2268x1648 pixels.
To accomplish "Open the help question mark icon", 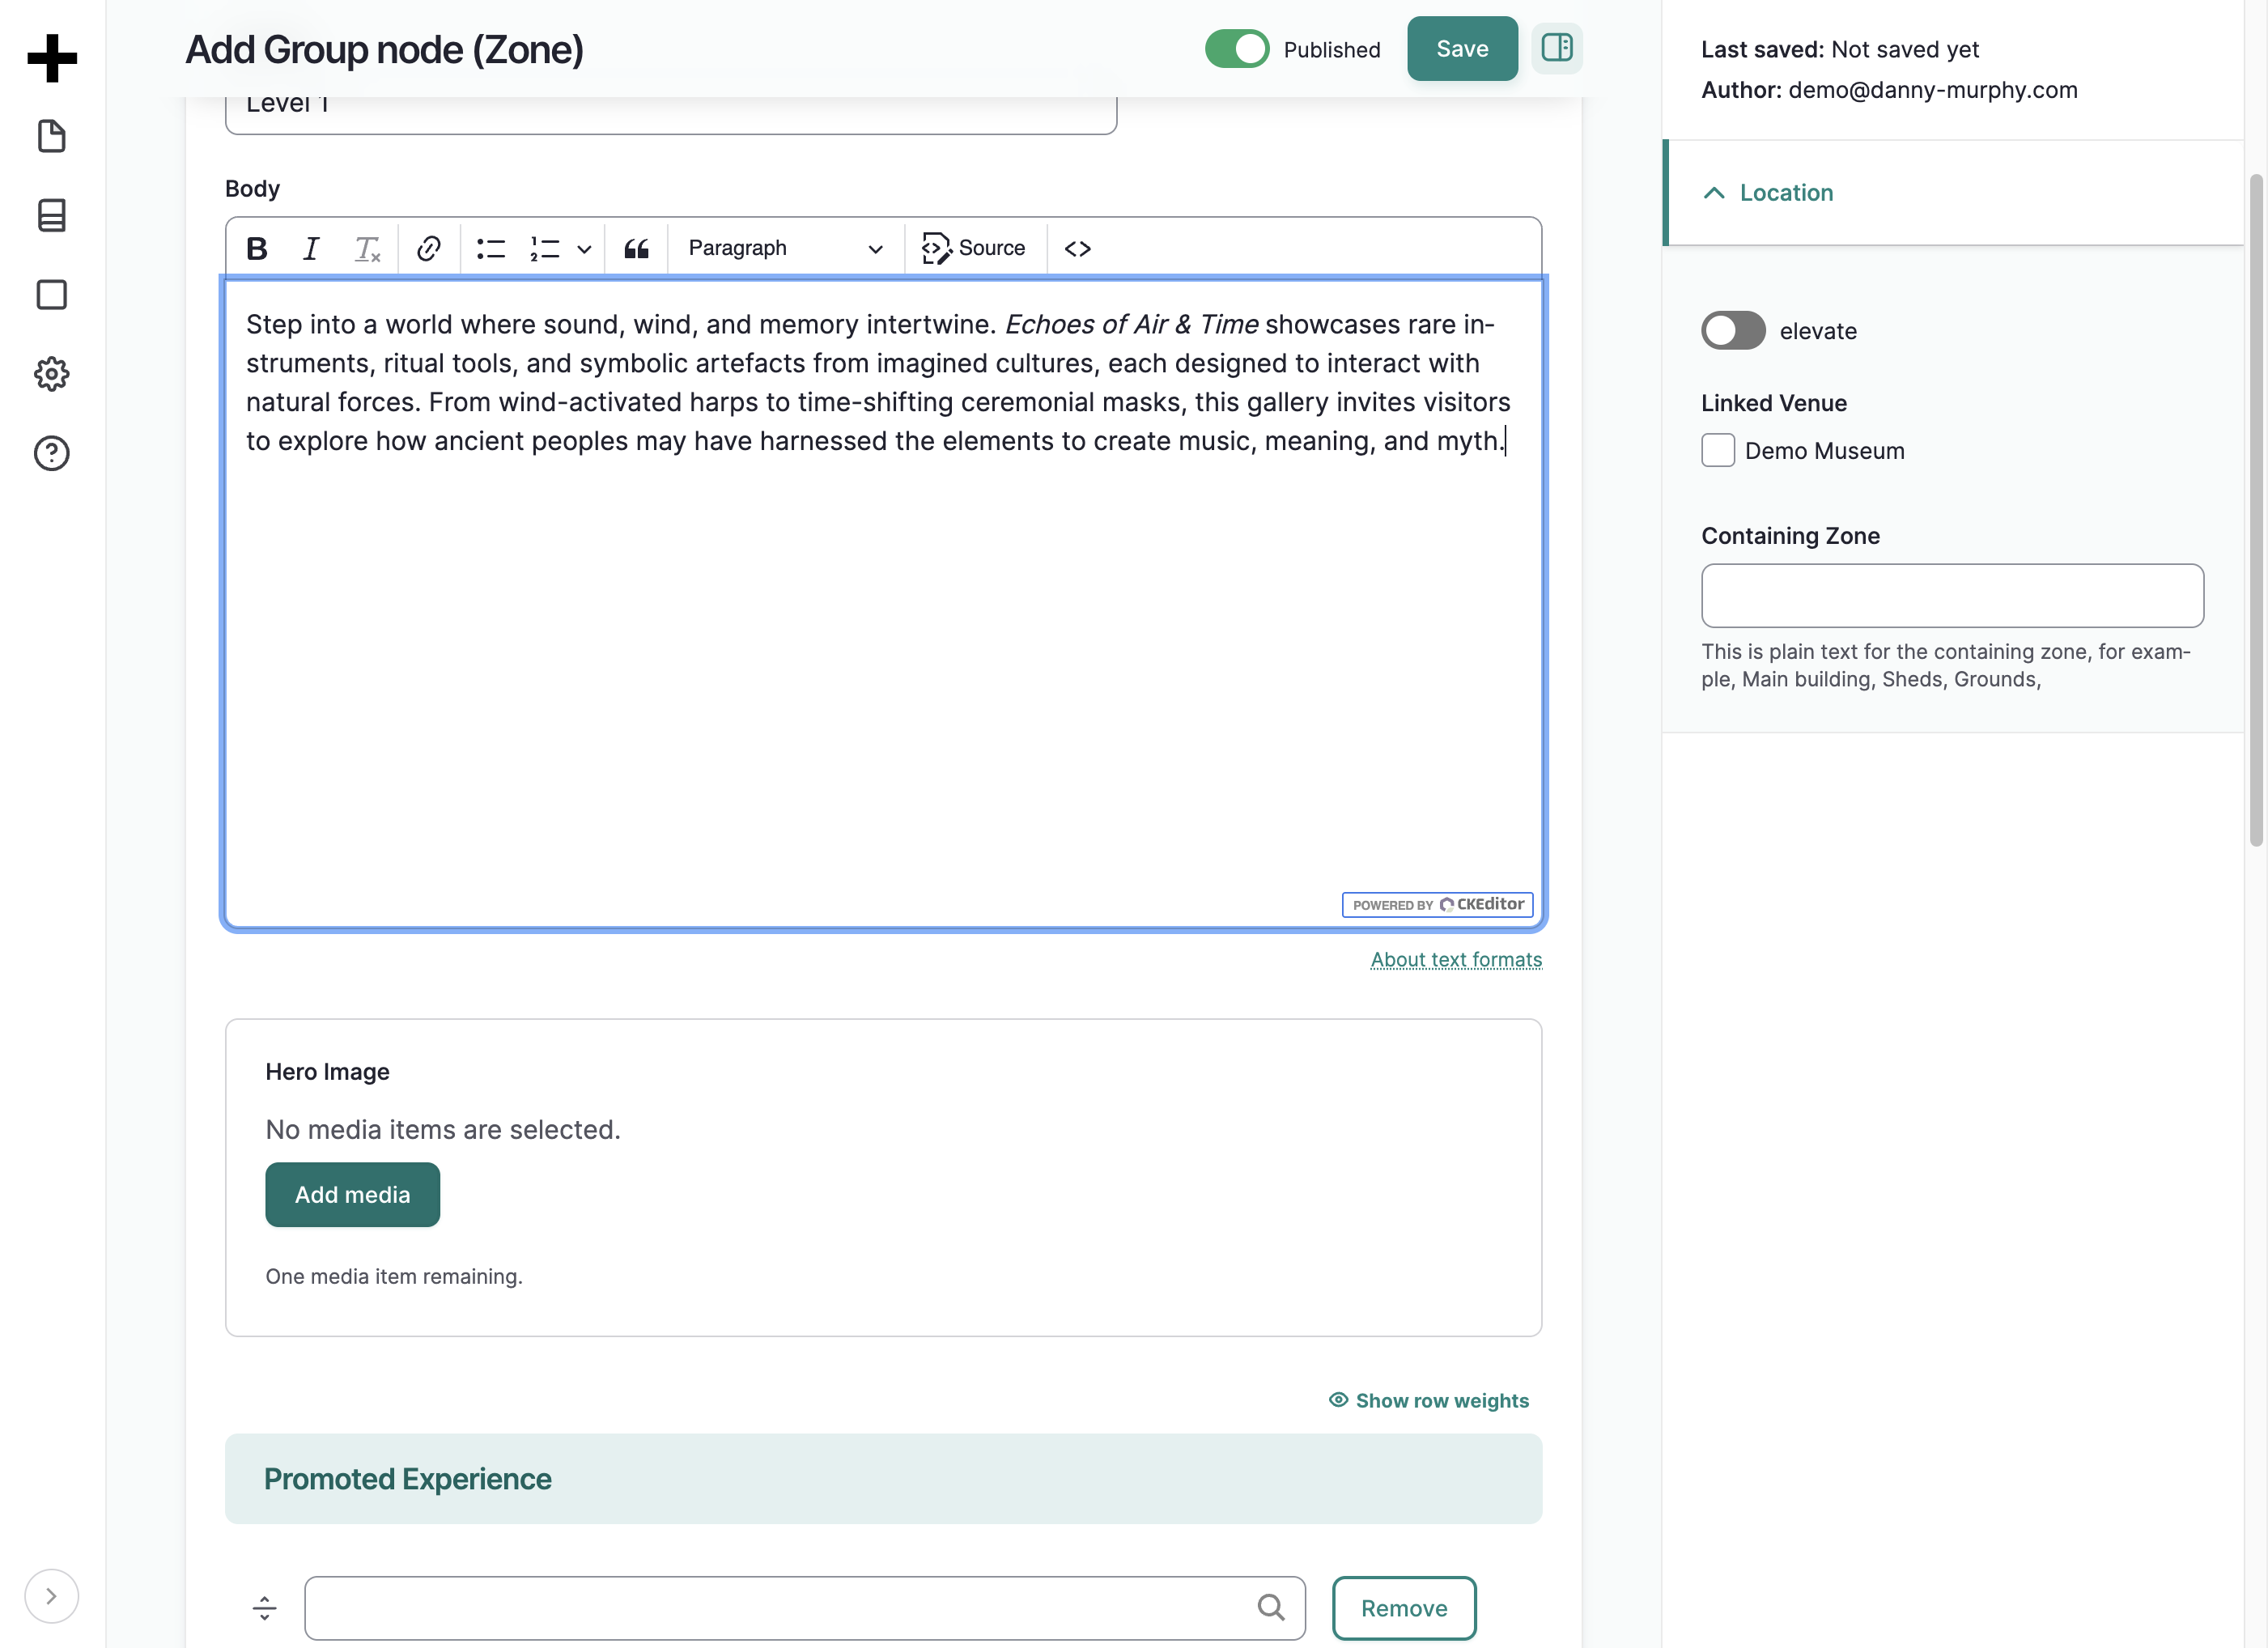I will coord(52,453).
